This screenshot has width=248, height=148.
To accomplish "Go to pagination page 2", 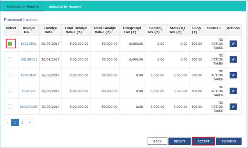I will click(x=22, y=122).
